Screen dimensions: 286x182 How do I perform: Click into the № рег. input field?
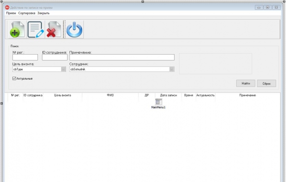coord(25,58)
